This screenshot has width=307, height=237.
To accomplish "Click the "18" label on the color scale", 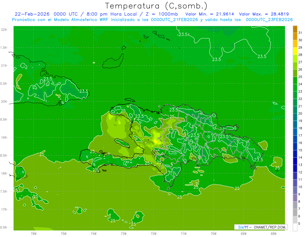I will (300, 128).
